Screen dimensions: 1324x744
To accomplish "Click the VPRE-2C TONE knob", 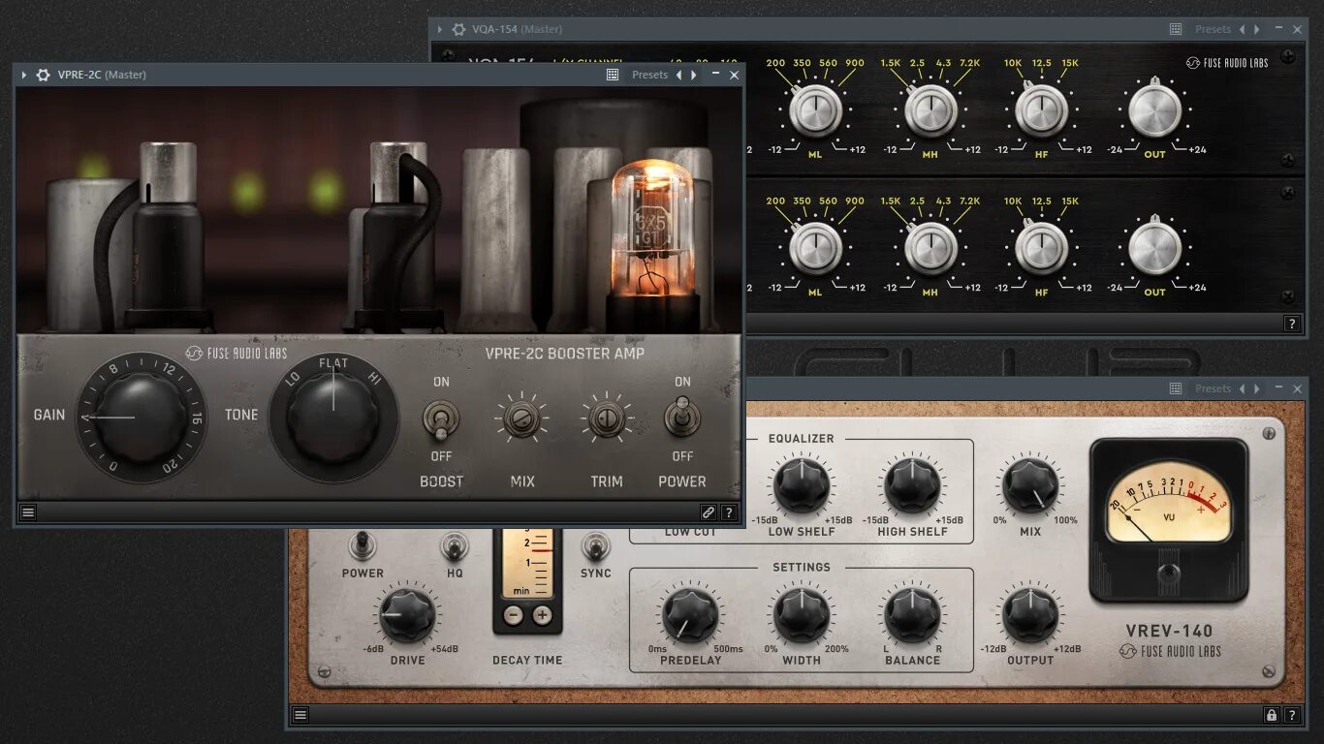I will pos(333,418).
